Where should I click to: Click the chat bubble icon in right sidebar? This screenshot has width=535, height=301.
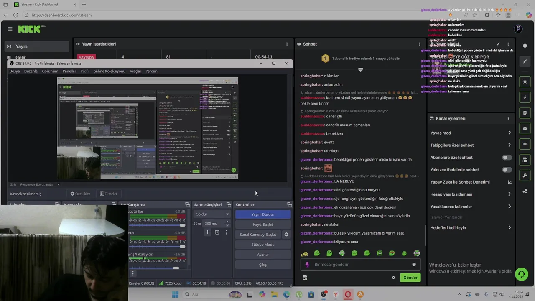coord(525,129)
